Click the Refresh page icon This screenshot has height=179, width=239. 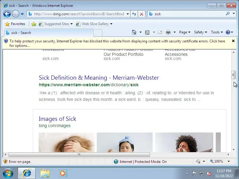point(134,14)
